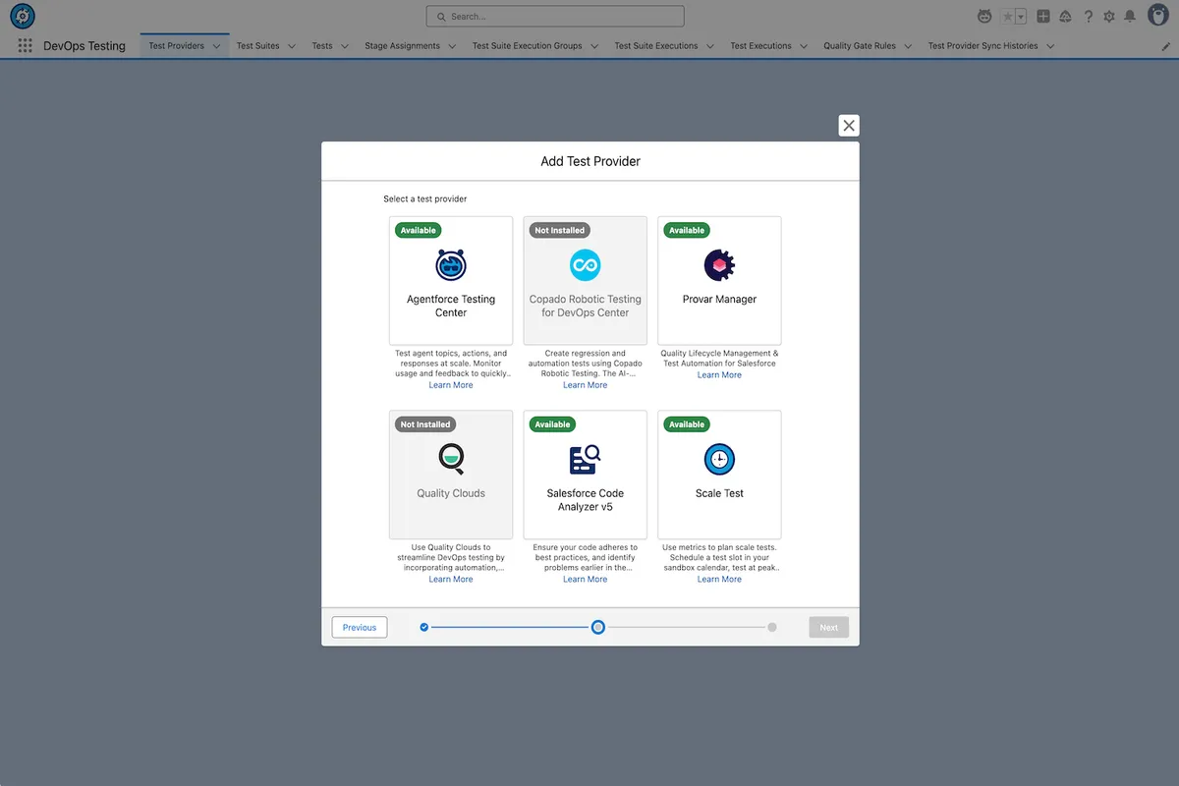Click the Salesforce org logo icon
This screenshot has width=1179, height=786.
pos(23,16)
